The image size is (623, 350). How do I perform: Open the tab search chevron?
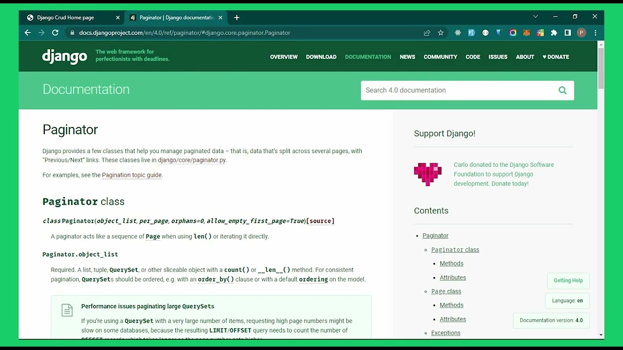[535, 17]
